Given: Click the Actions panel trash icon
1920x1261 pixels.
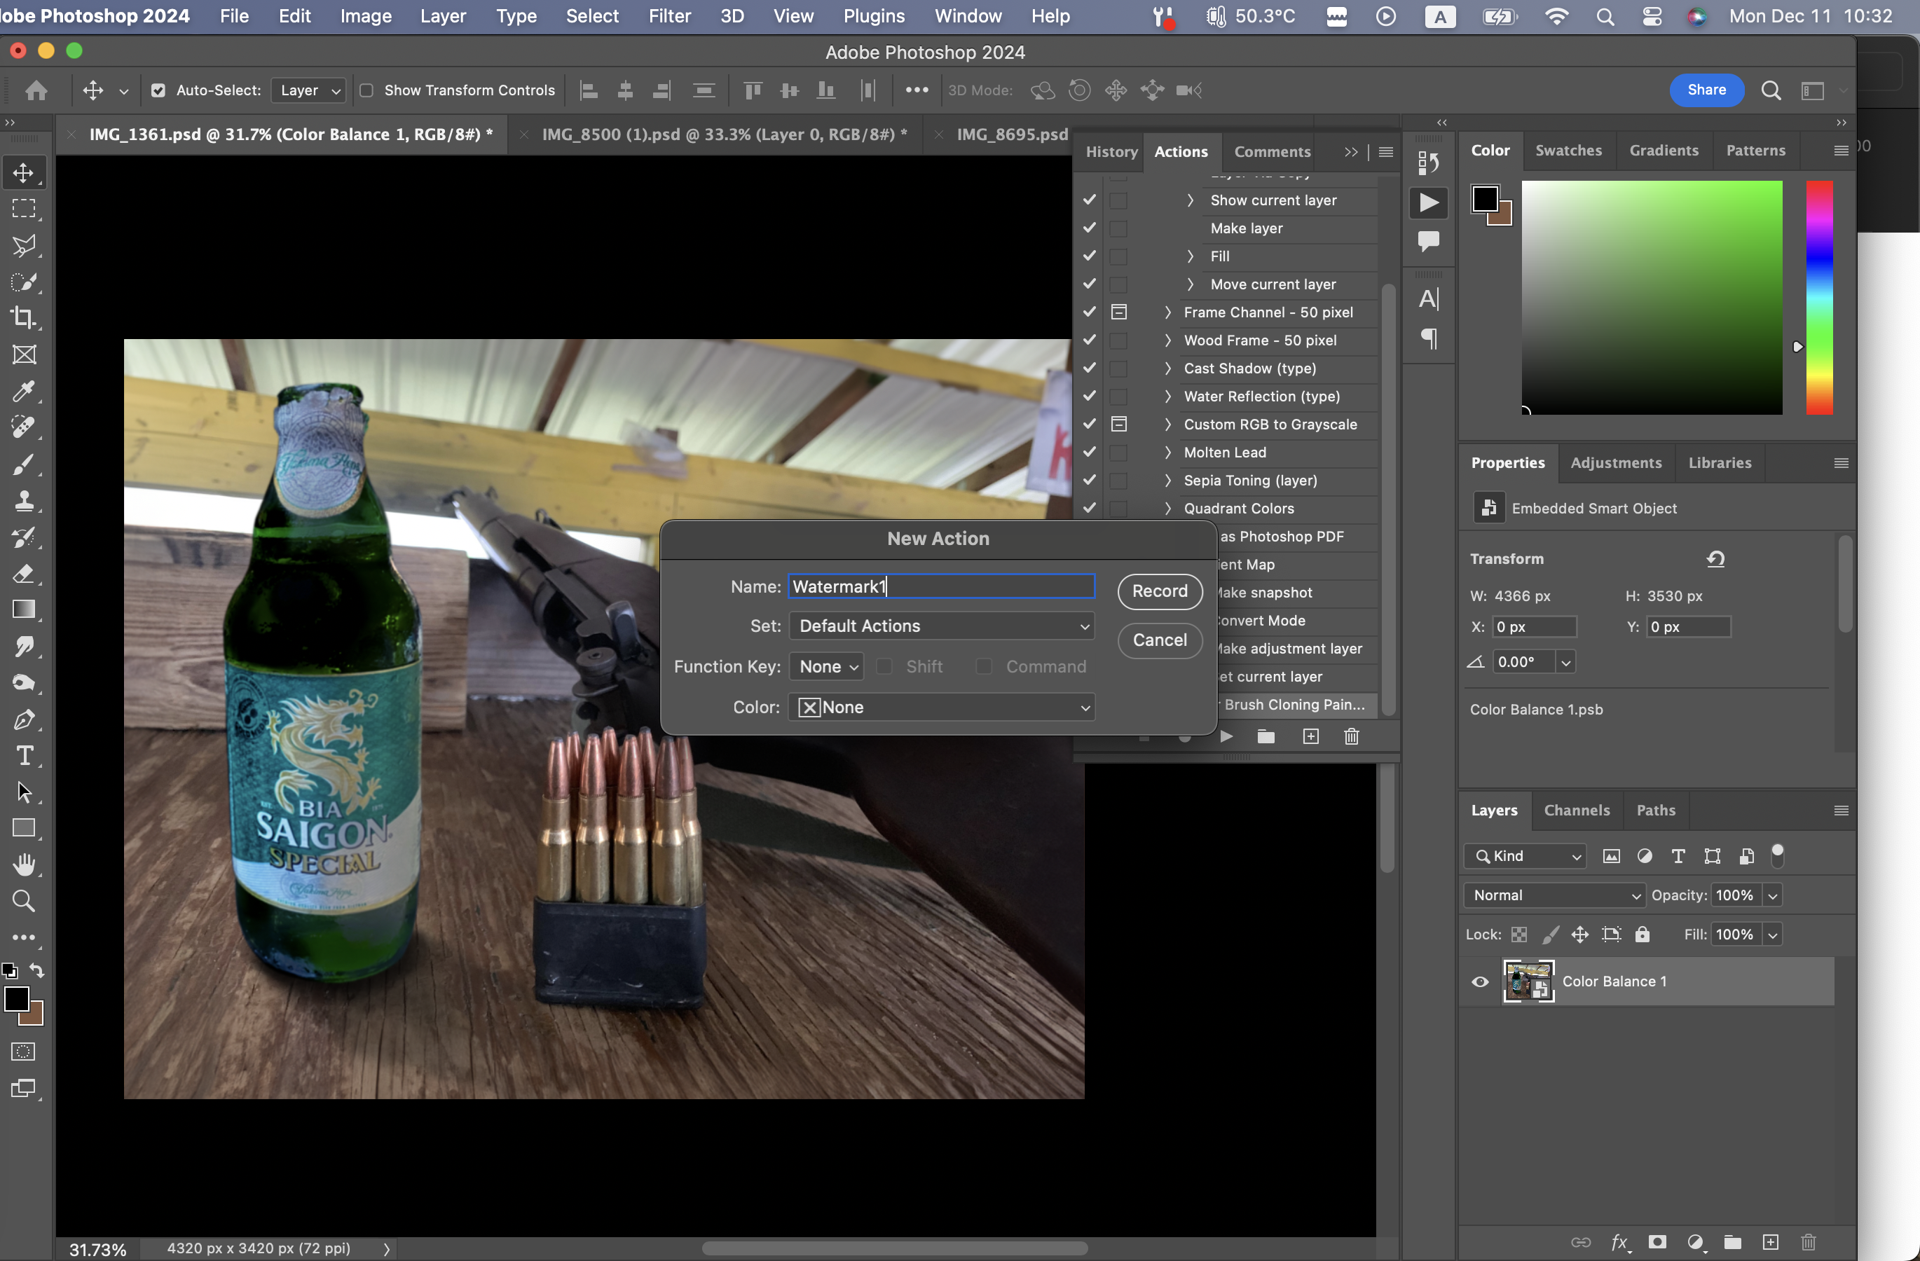Looking at the screenshot, I should 1351,736.
